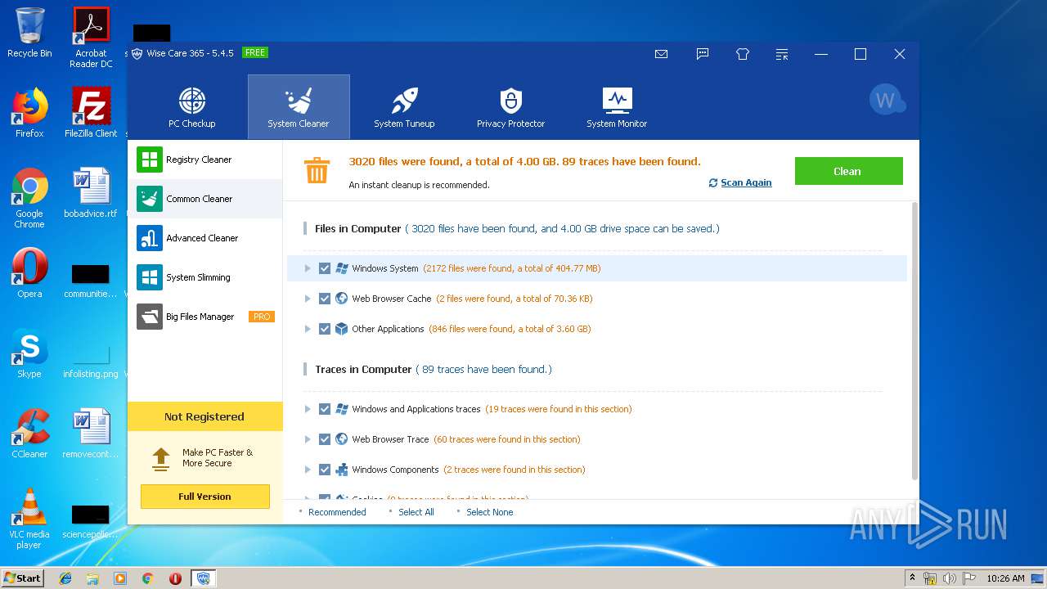Click the Select None link

coord(489,512)
